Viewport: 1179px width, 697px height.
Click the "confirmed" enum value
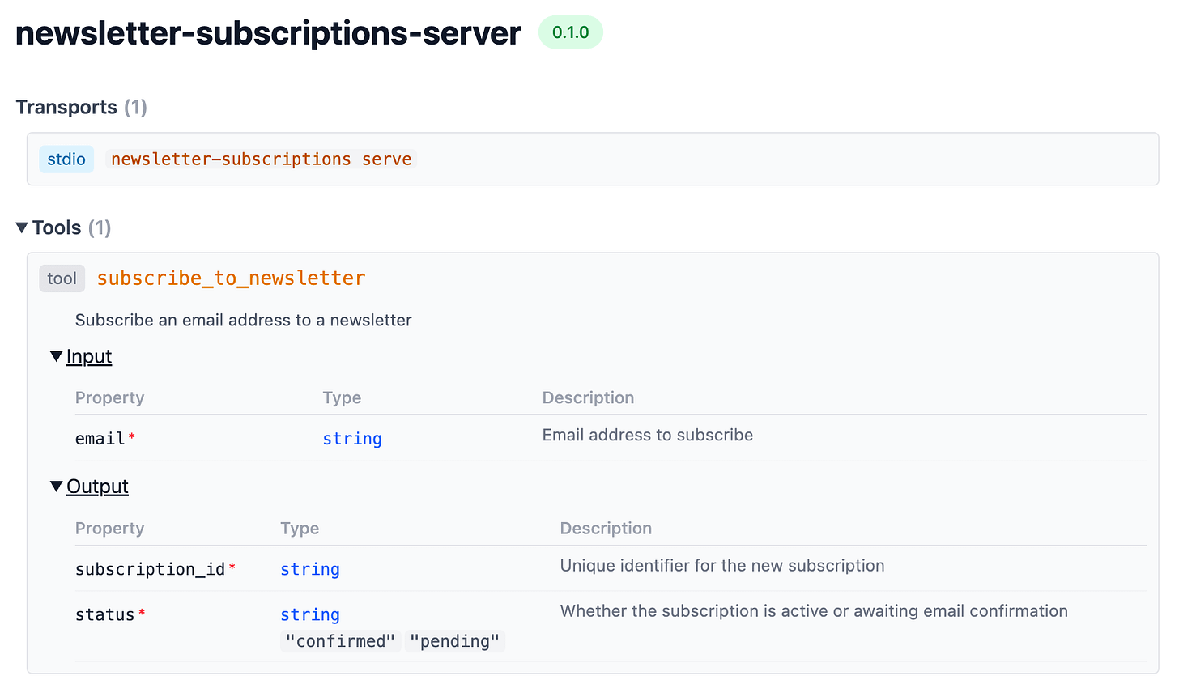tap(341, 642)
